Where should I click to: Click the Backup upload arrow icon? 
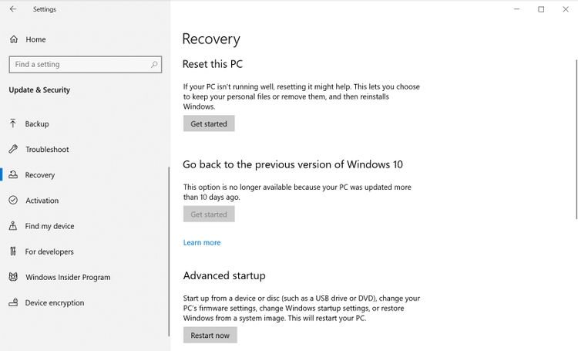tap(13, 123)
